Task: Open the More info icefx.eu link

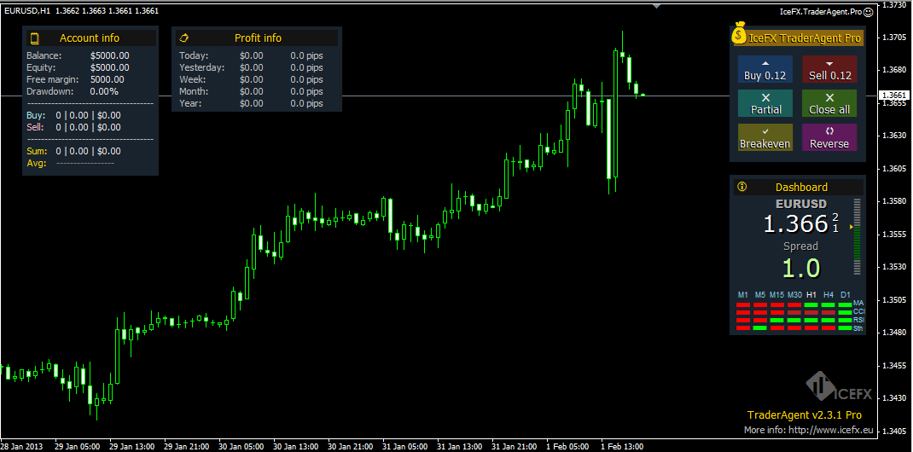Action: pos(809,431)
